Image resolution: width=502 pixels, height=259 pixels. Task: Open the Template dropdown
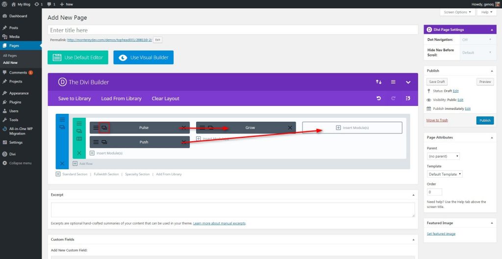445,174
